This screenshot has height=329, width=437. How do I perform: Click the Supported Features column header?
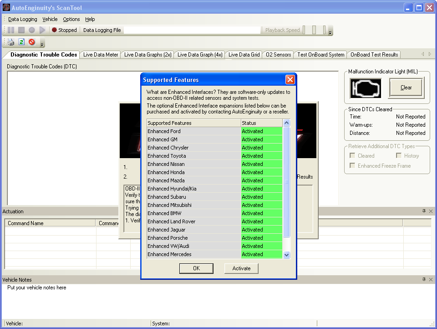click(x=194, y=123)
